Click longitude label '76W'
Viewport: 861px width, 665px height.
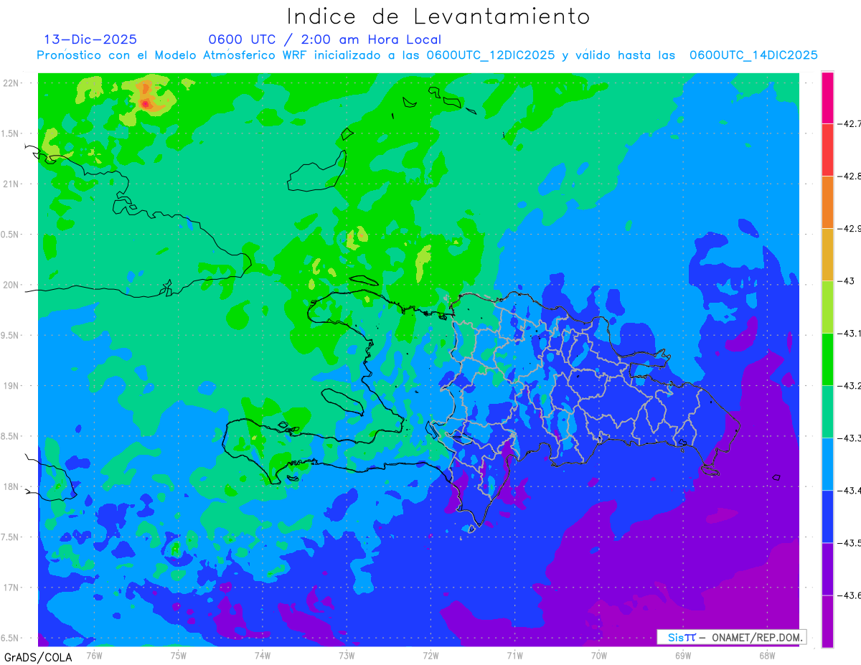pos(94,655)
